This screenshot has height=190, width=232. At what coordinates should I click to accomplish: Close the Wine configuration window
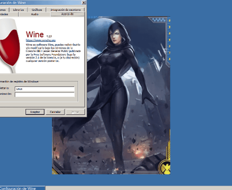[x=84, y=2]
